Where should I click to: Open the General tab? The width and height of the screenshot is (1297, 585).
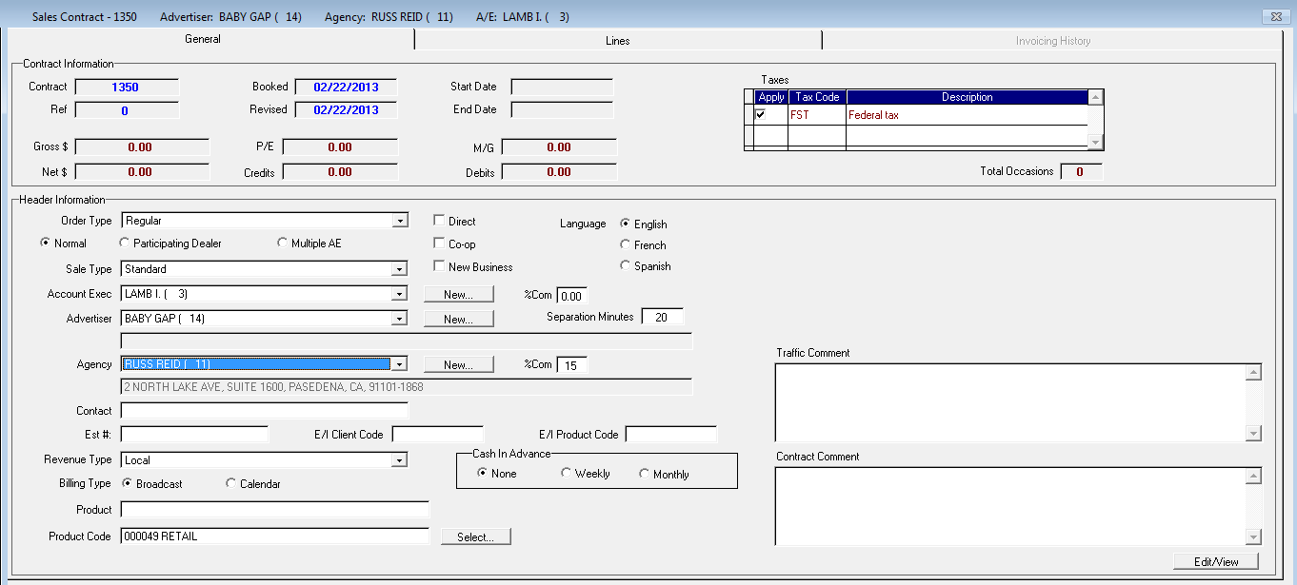point(203,40)
